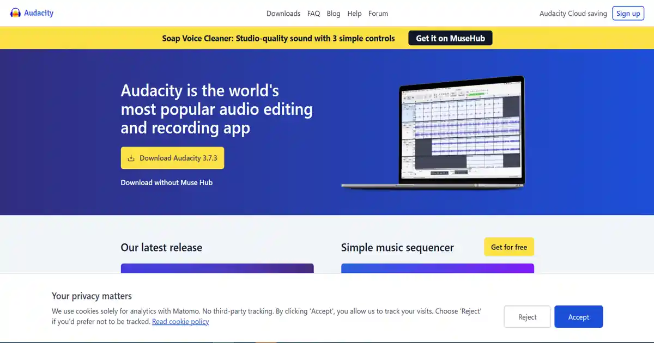654x343 pixels.
Task: Open latest release preview card
Action: [x=217, y=268]
